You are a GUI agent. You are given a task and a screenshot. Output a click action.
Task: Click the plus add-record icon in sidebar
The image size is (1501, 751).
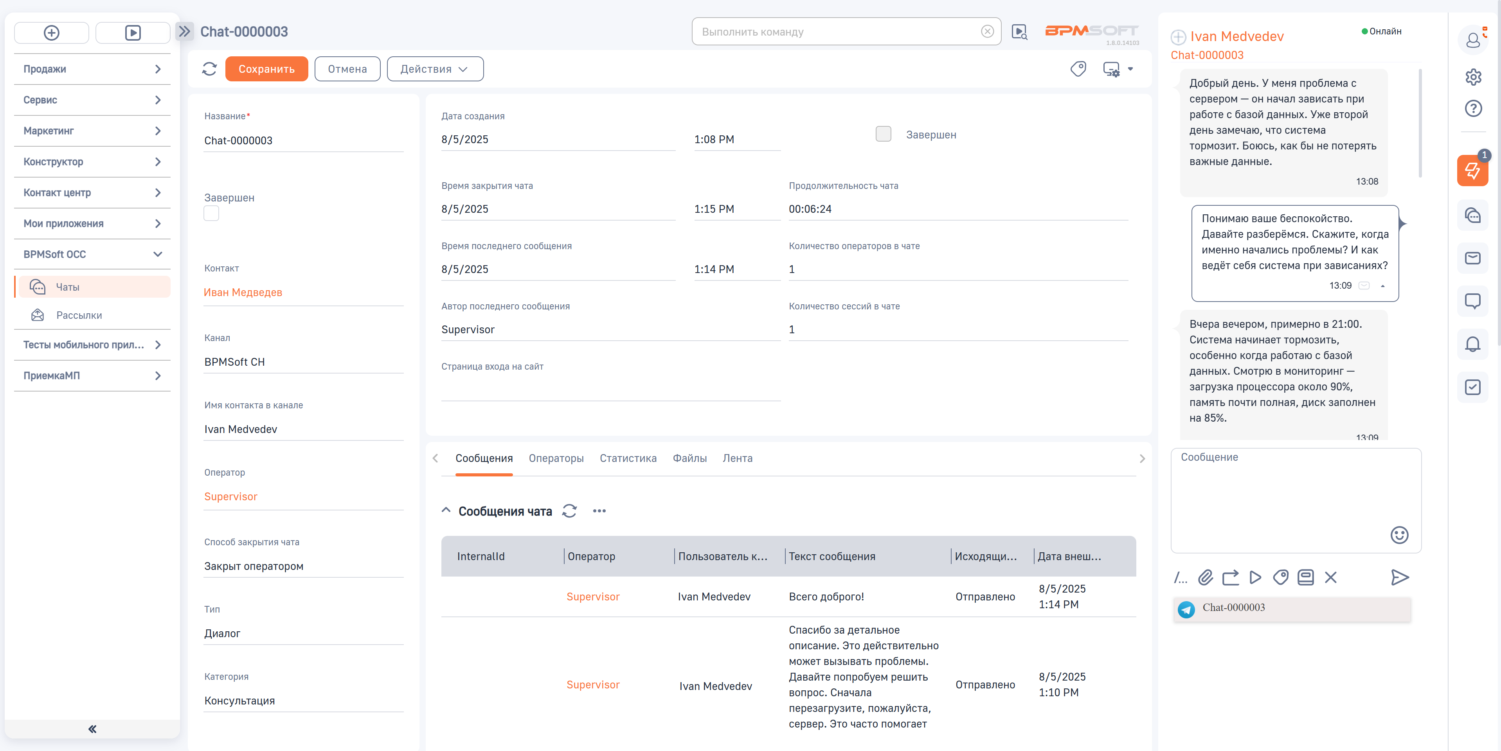point(51,32)
